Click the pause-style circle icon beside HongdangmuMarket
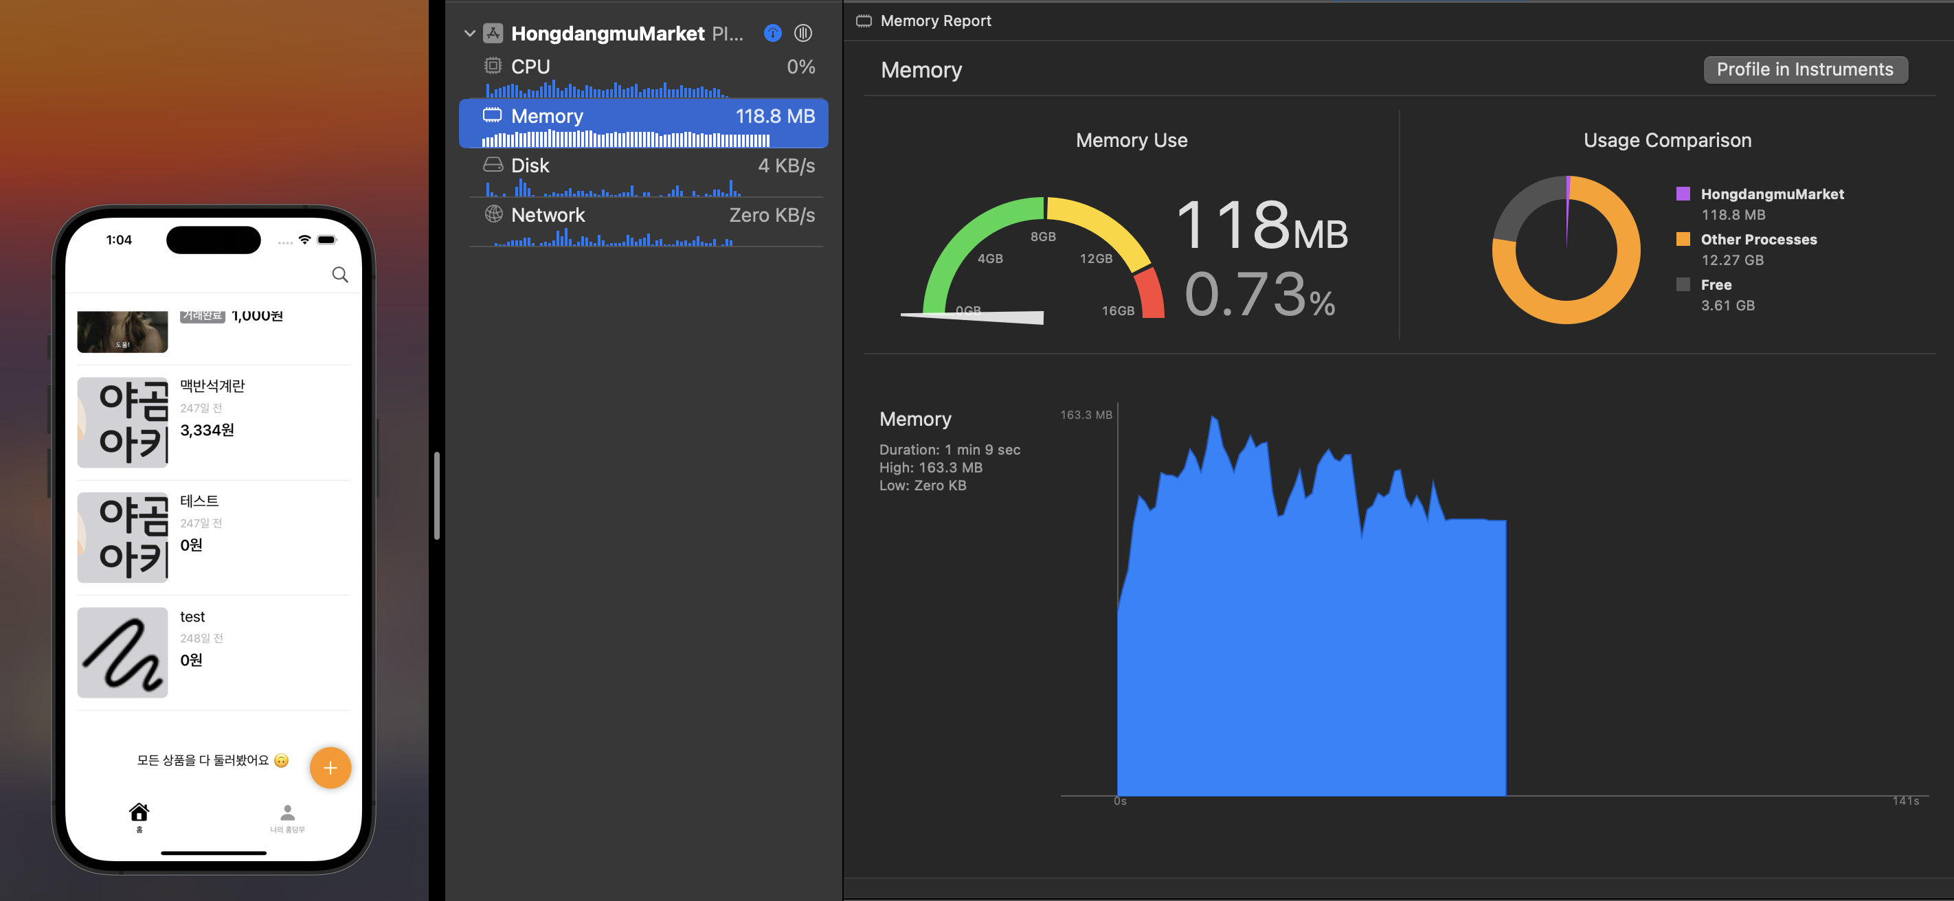The width and height of the screenshot is (1954, 901). coord(802,32)
